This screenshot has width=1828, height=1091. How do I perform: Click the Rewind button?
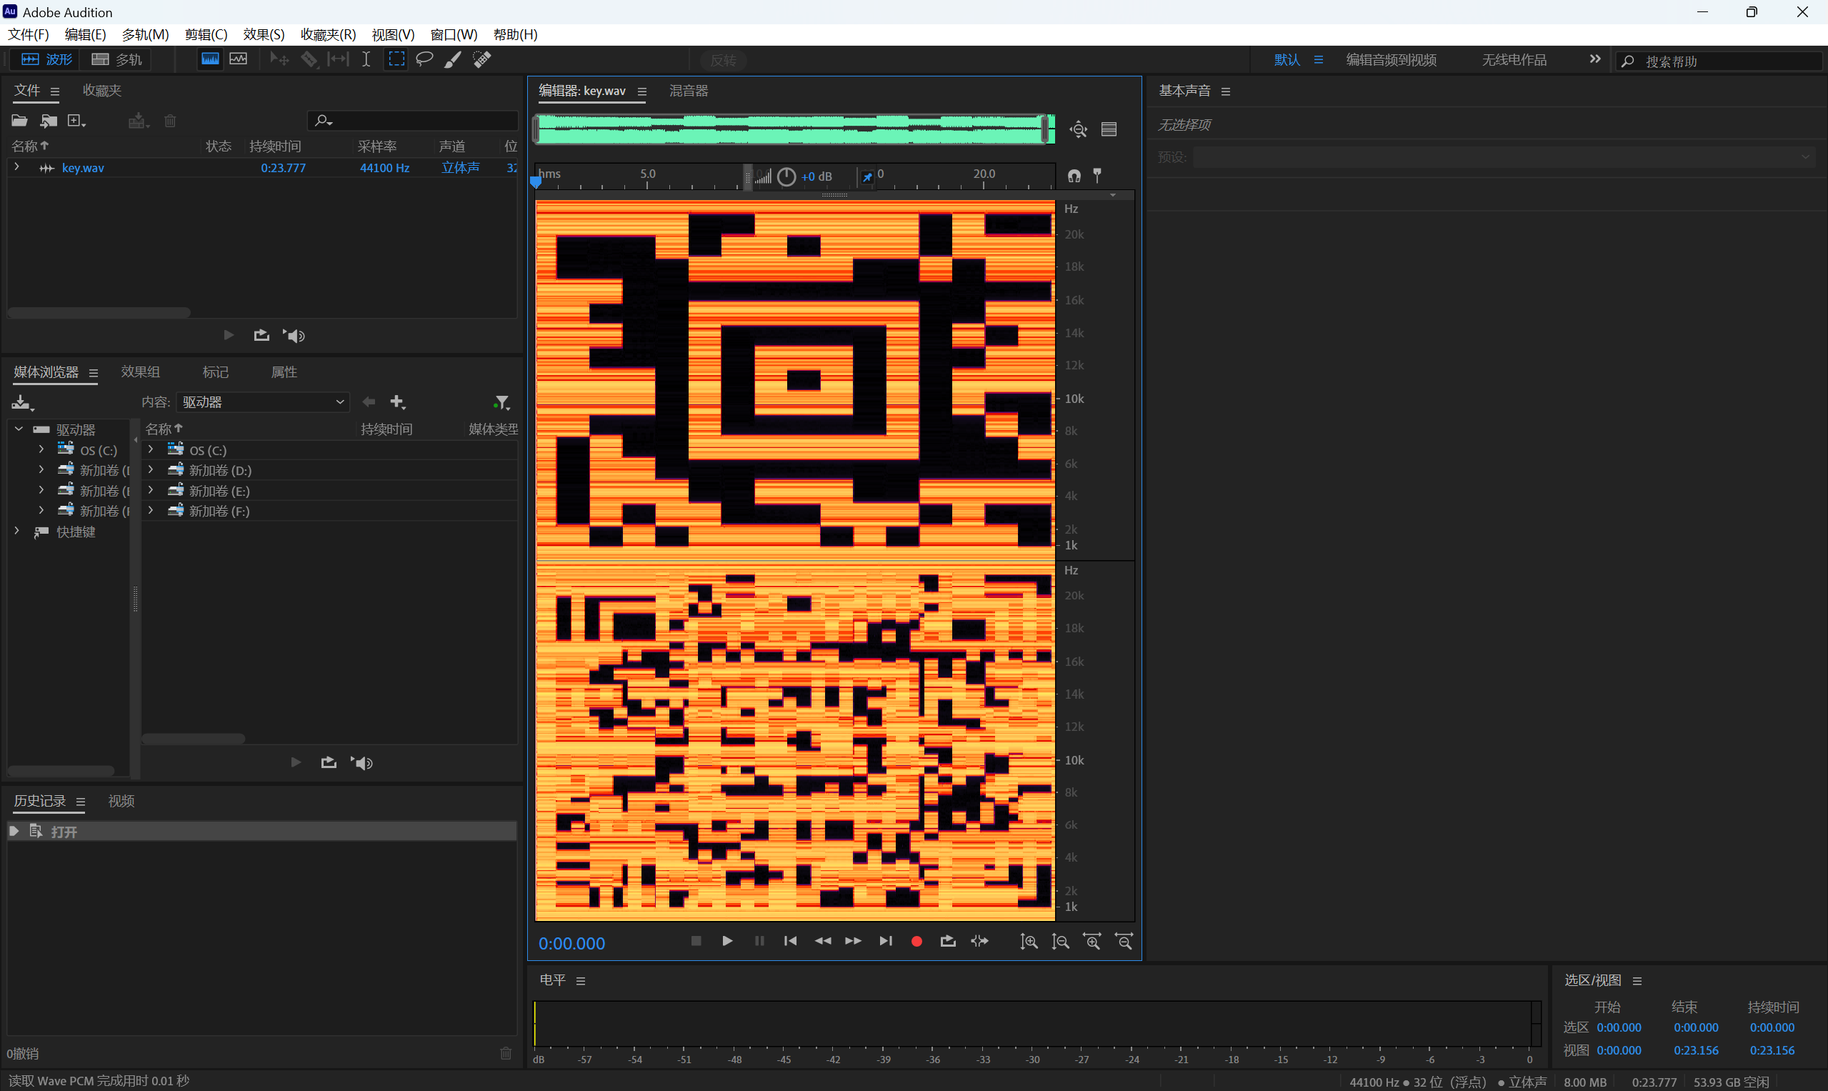click(822, 941)
